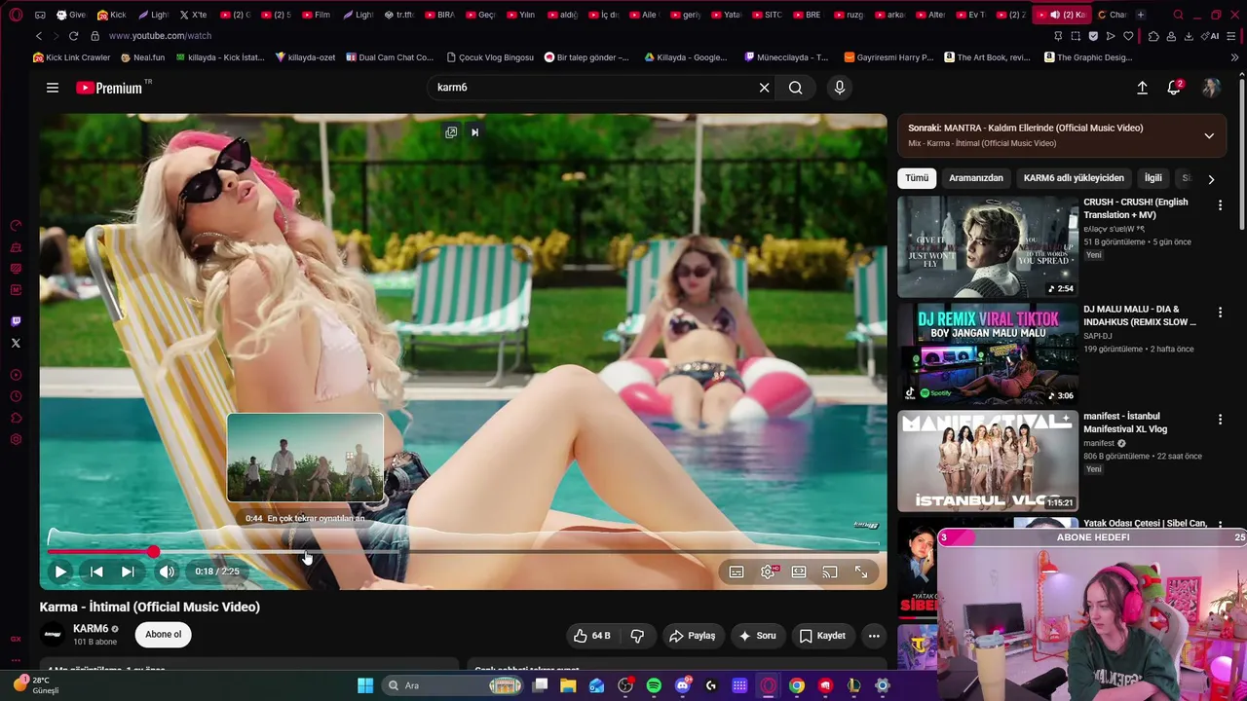The height and width of the screenshot is (701, 1247).
Task: Open Discord from the taskbar
Action: pos(683,685)
